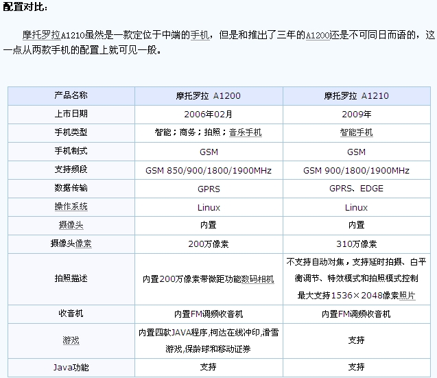Viewport: 437px width, 378px height.
Task: Click the 200万像素 cell
Action: point(208,244)
